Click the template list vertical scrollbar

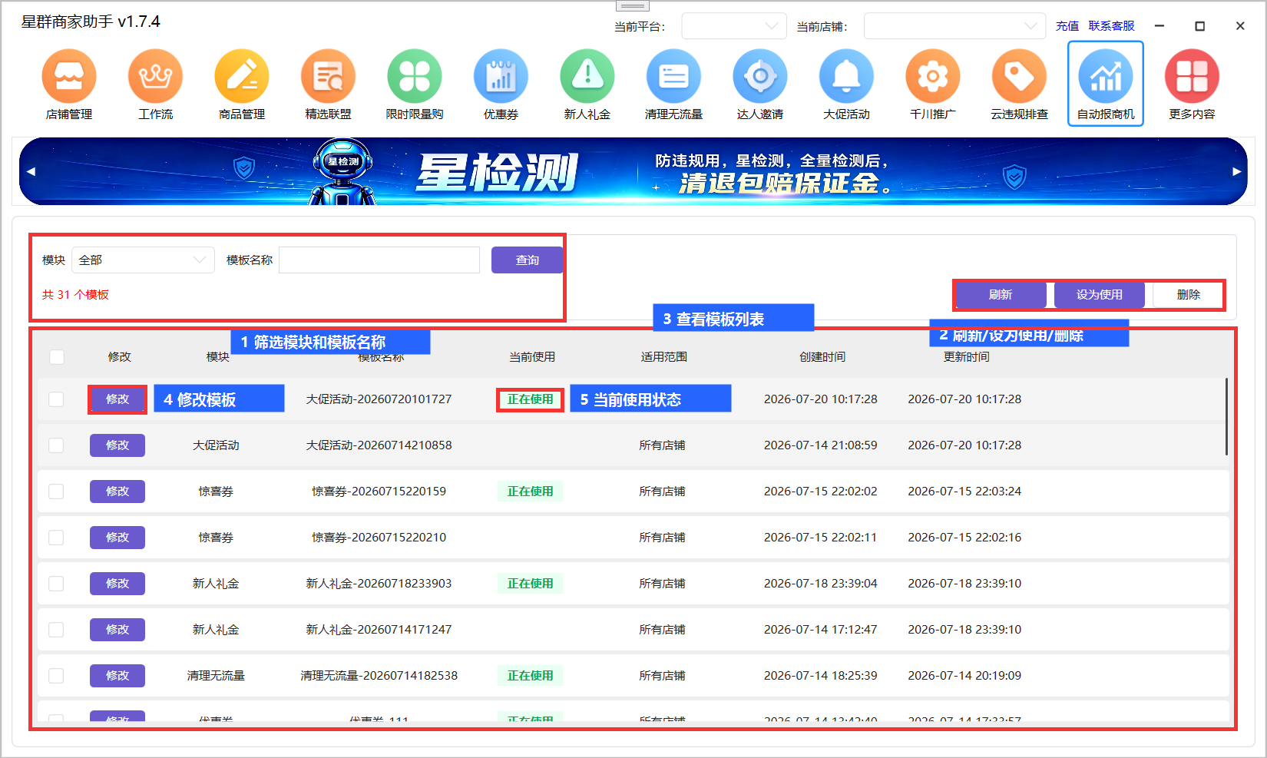pyautogui.click(x=1226, y=416)
